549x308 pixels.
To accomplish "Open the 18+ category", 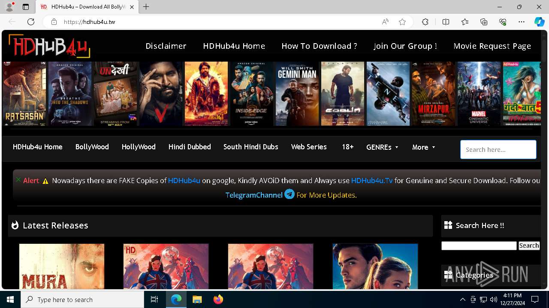I will tap(348, 147).
